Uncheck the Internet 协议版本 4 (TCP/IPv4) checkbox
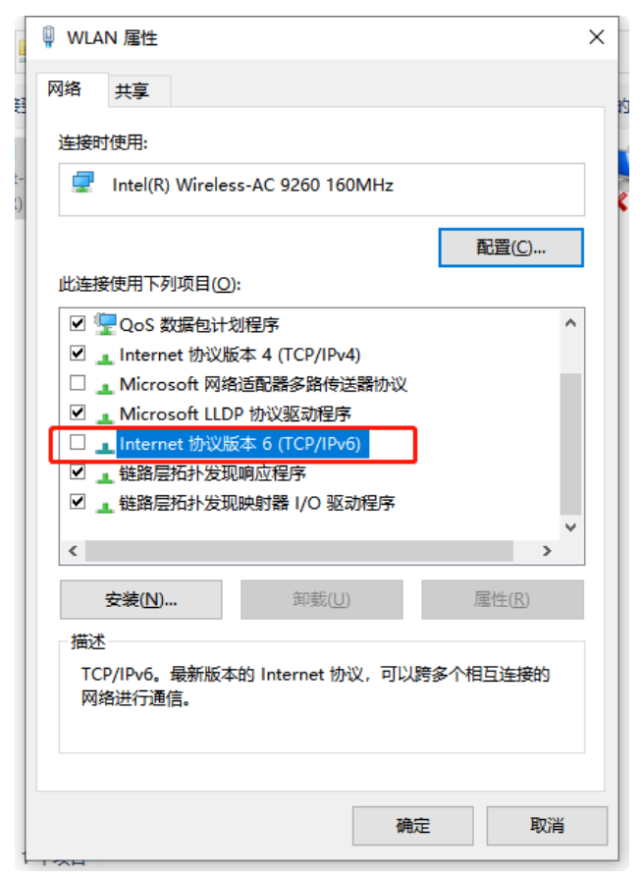 coord(78,353)
